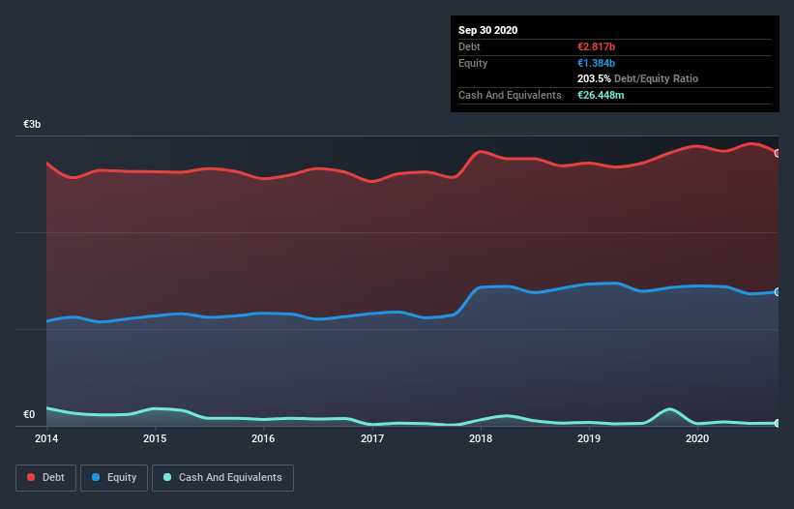The image size is (794, 509).
Task: Toggle the Equity legend button
Action: tap(114, 478)
